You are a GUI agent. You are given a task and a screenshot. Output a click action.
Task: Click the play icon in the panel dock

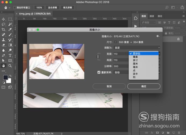coord(136,26)
